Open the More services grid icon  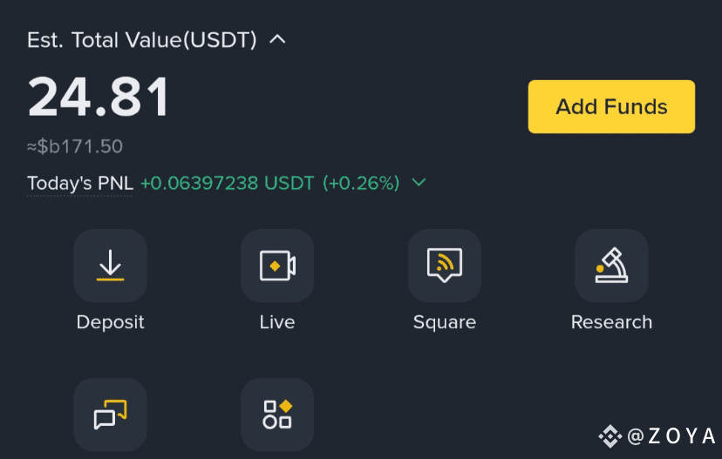[x=277, y=415]
